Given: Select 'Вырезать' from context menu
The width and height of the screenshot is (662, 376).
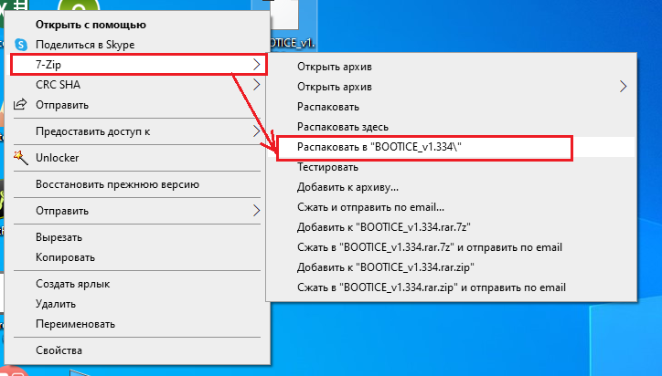Looking at the screenshot, I should pos(59,237).
